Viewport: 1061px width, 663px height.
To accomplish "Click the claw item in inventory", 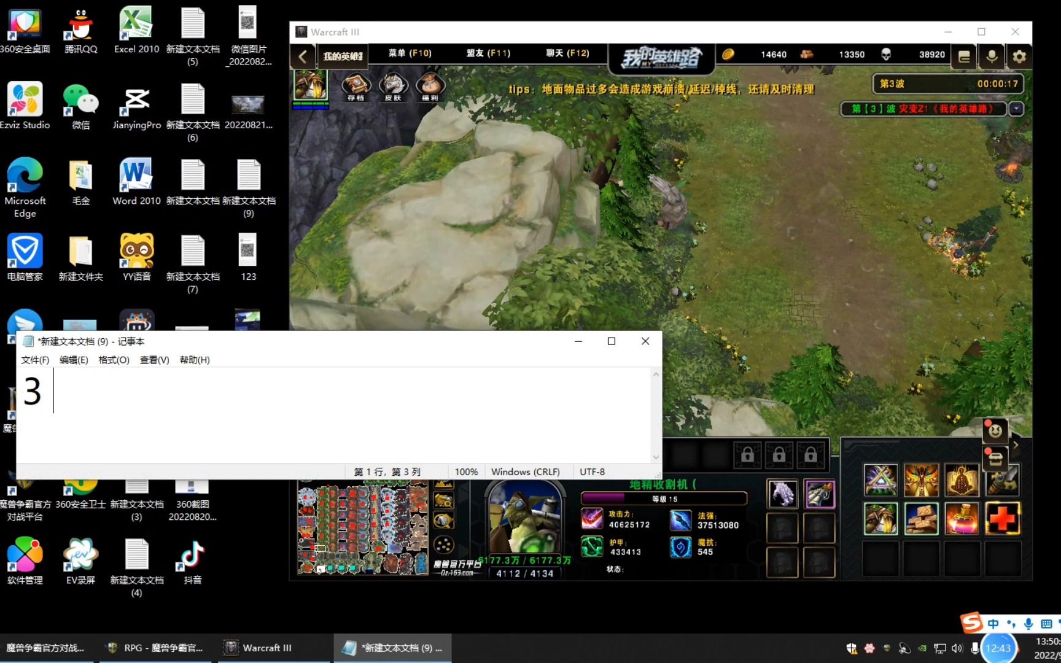I will (783, 494).
